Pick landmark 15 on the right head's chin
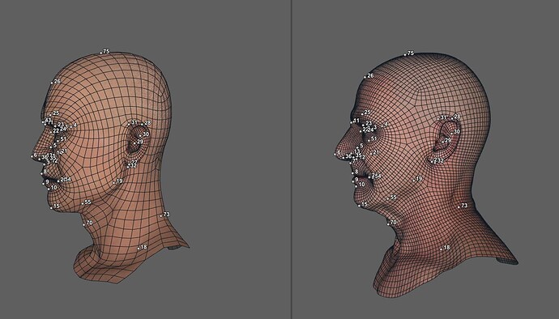This screenshot has width=559, height=319. (x=359, y=206)
